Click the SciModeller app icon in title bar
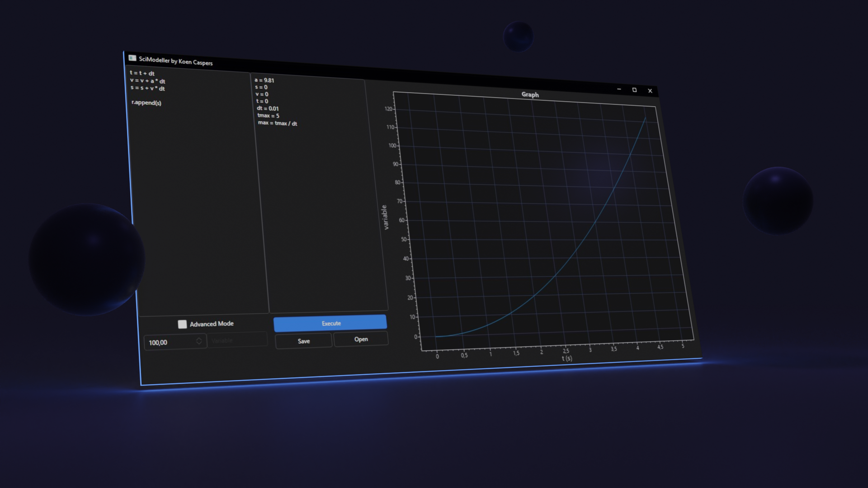The height and width of the screenshot is (488, 868). coord(132,58)
